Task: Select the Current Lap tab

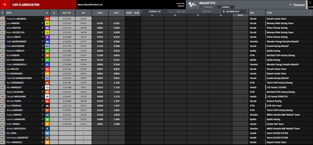Action: click(x=155, y=11)
